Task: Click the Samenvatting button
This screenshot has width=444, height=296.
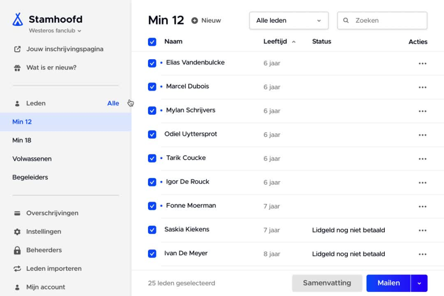Action: pos(327,283)
